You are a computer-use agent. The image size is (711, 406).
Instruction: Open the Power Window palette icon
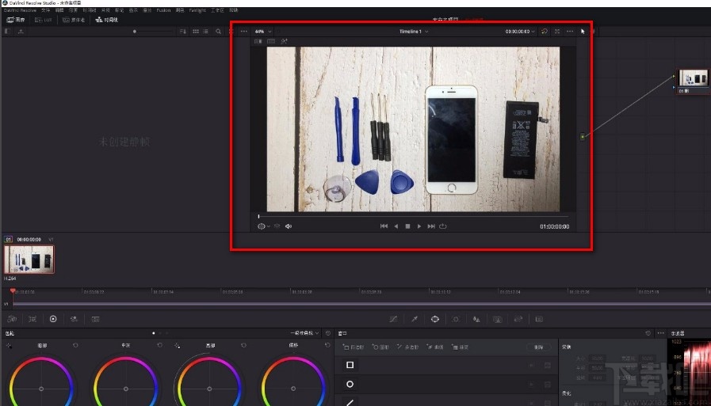pyautogui.click(x=434, y=319)
